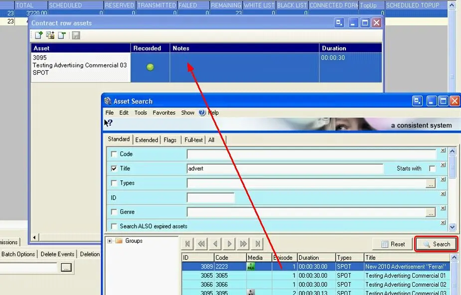Expand the Groups tree node
The height and width of the screenshot is (295, 461).
coord(110,241)
